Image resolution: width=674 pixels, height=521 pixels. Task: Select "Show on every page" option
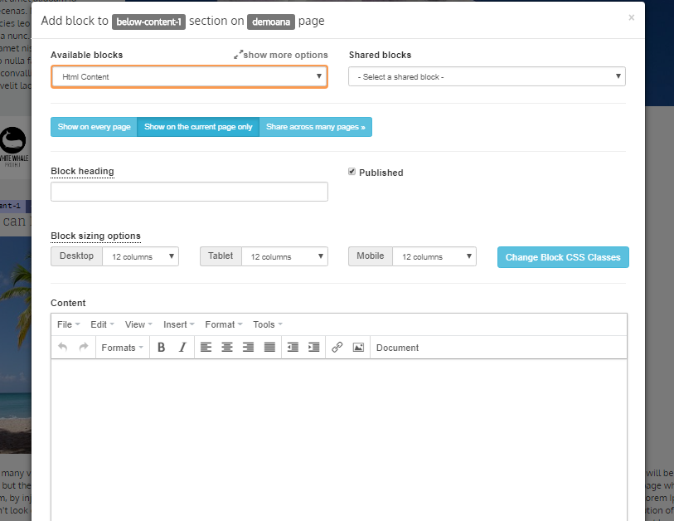tap(94, 127)
